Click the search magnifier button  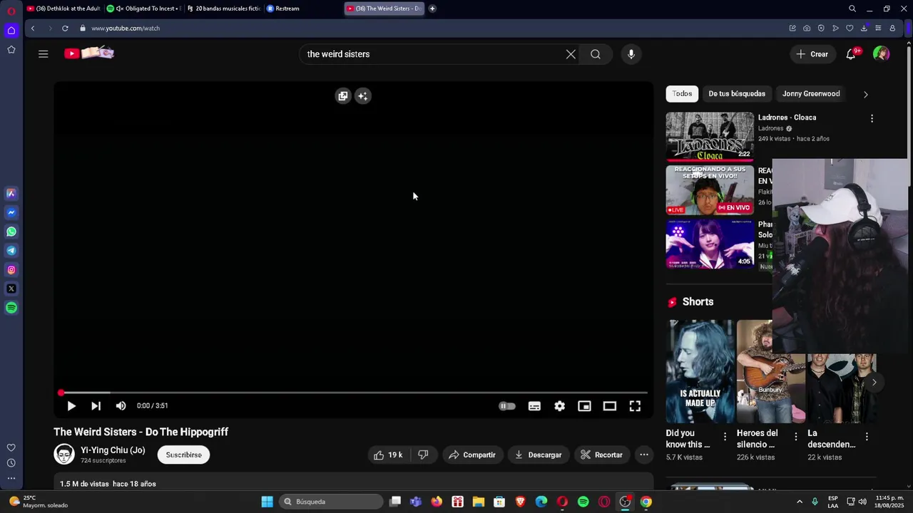point(596,54)
